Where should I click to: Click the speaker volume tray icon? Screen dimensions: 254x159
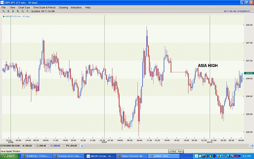[x=207, y=156]
